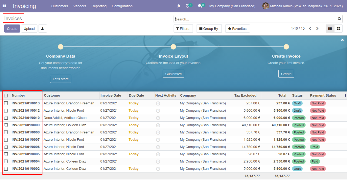The height and width of the screenshot is (180, 347).
Task: Open the Reporting menu
Action: click(x=99, y=6)
